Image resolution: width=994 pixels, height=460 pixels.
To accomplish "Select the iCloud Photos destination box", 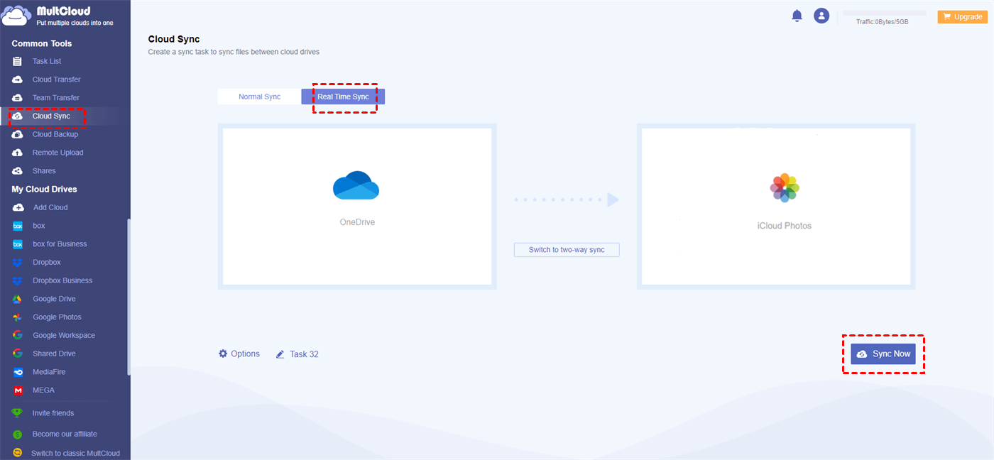I will pos(776,207).
